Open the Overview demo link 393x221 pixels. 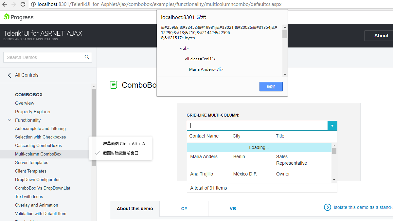click(x=25, y=103)
